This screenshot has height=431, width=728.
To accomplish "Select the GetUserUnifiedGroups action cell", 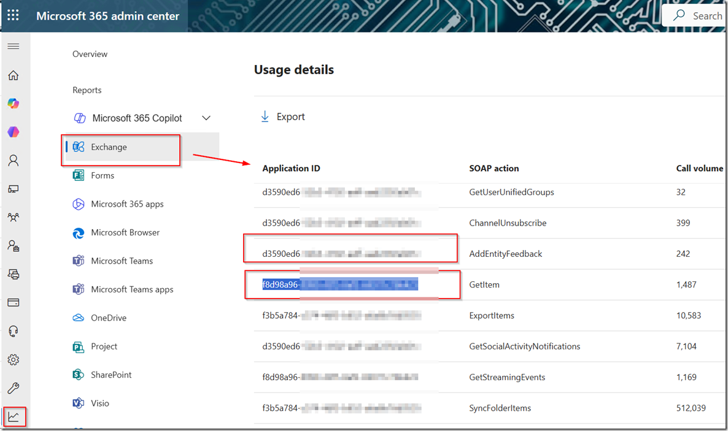I will pos(511,192).
